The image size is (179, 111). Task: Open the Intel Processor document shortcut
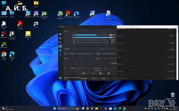coord(108,15)
